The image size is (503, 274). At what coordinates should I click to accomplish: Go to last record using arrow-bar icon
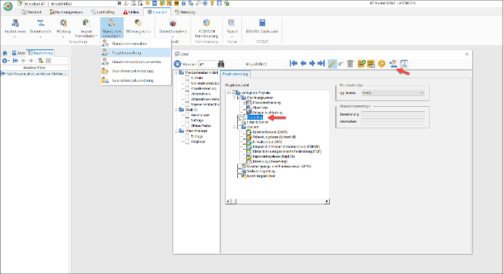pyautogui.click(x=321, y=63)
